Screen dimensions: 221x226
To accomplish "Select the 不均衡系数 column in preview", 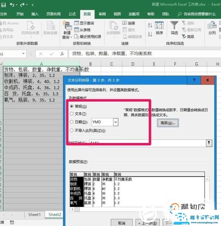I will pyautogui.click(x=159, y=190).
